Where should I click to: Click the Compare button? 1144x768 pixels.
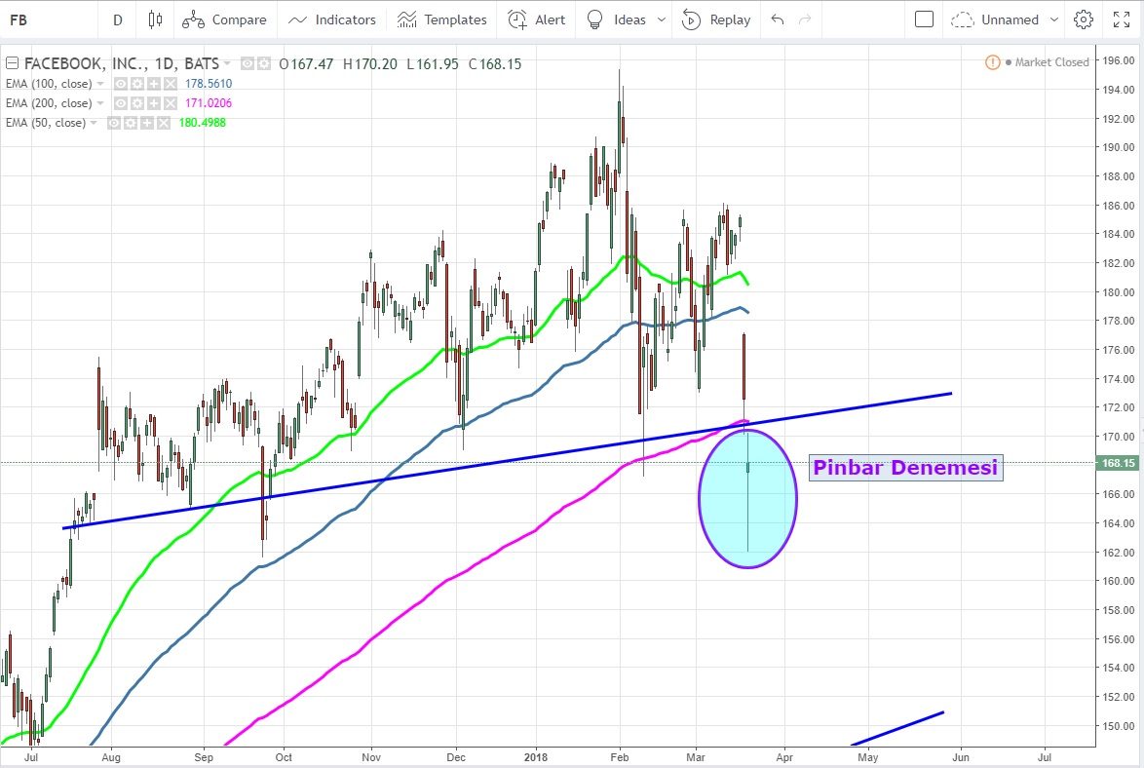225,19
